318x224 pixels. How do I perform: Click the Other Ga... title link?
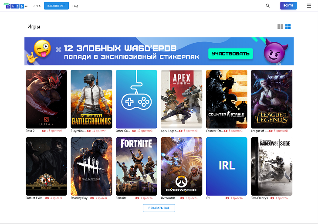click(x=123, y=131)
